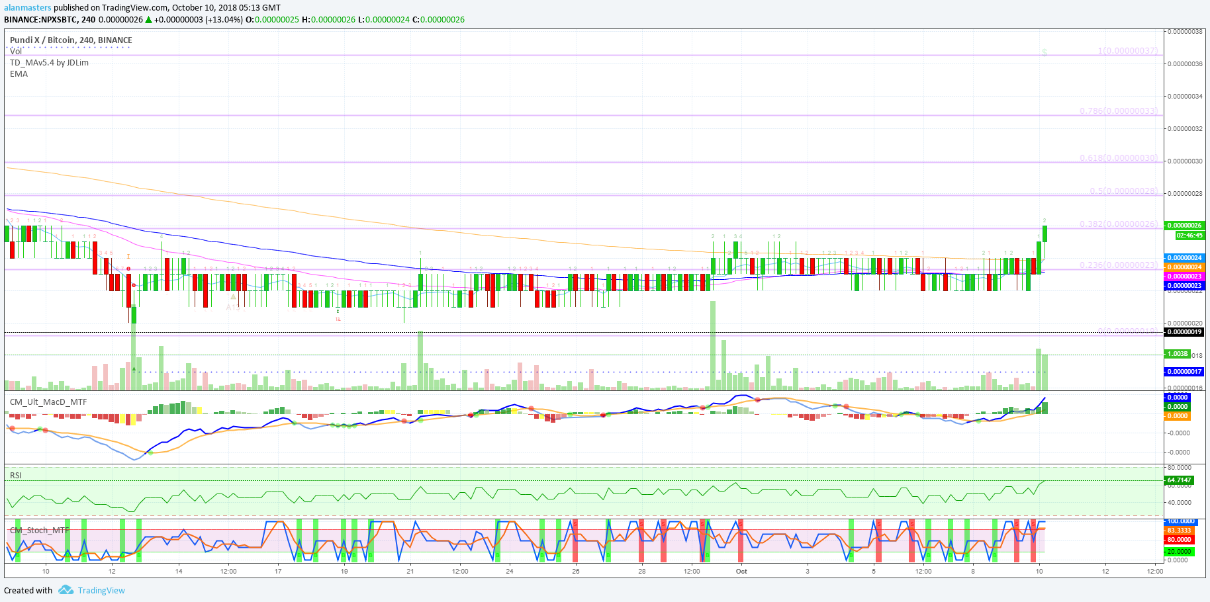Select the CM_Ult_MacD_MTF pane label
This screenshot has height=602, width=1210.
pos(48,402)
